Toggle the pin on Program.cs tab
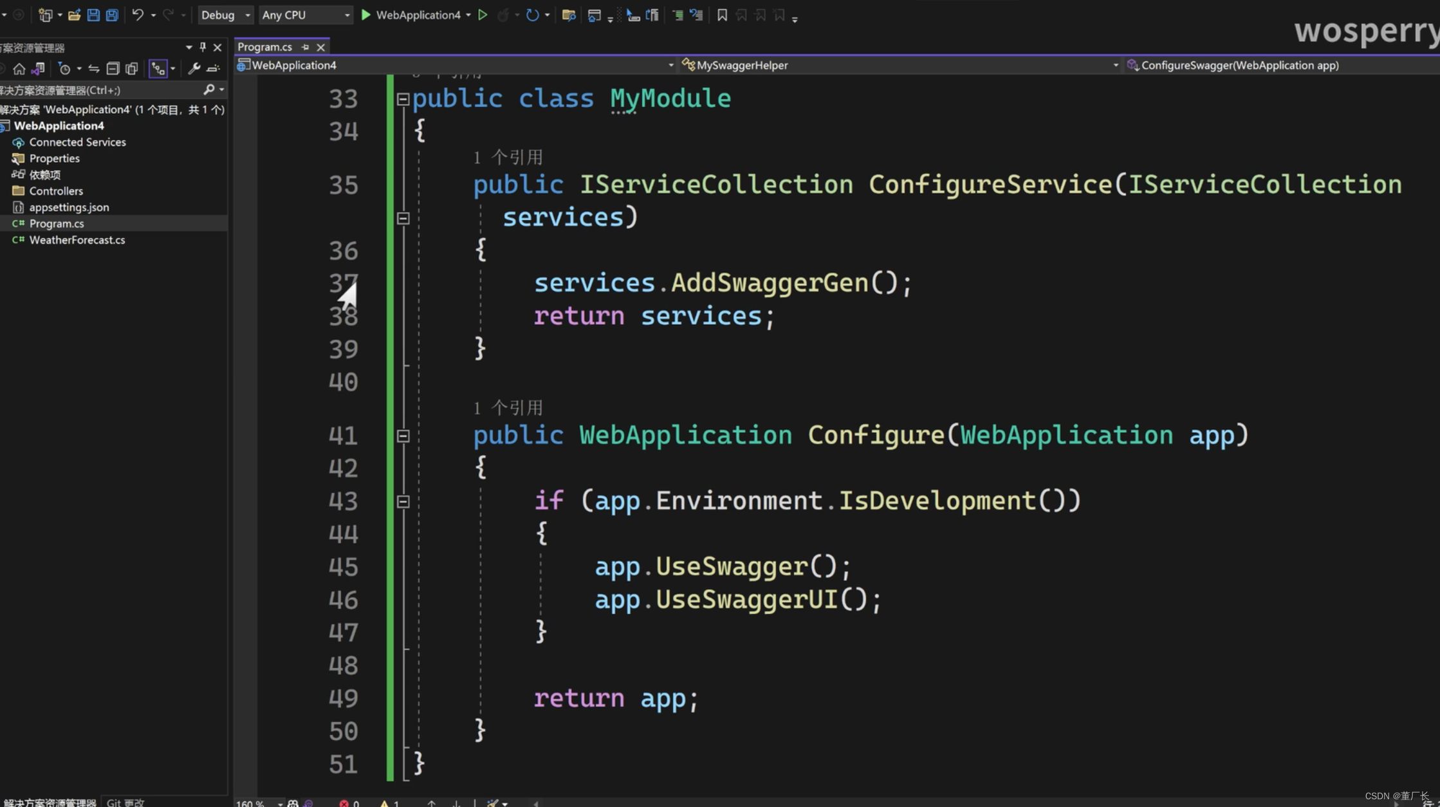Screen dimensions: 1440x807 tap(306, 47)
